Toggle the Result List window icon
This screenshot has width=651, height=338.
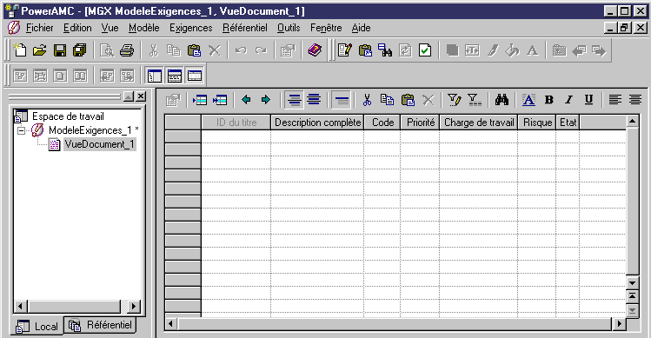(195, 76)
